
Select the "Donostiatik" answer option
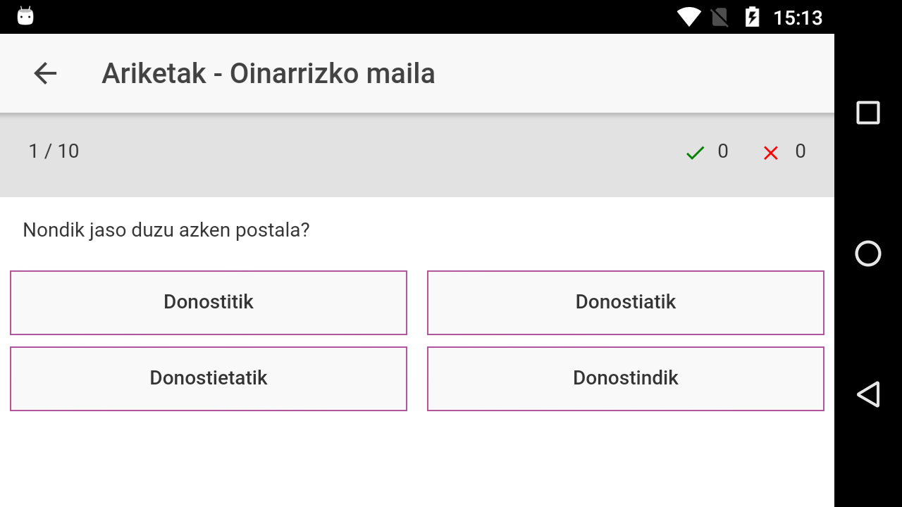[x=626, y=302]
